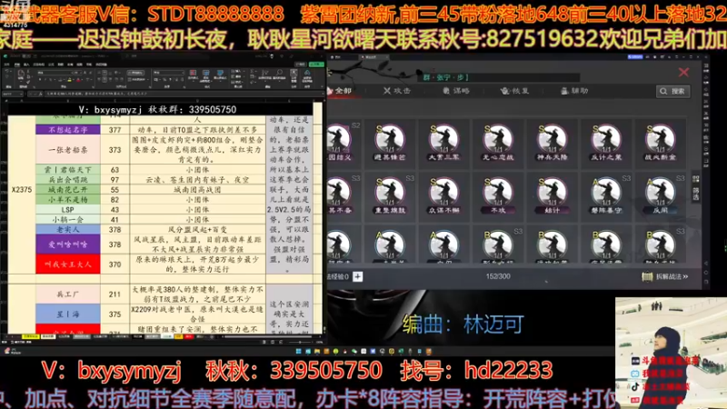Select cell 一张老船票 in spreadsheet

[x=67, y=150]
